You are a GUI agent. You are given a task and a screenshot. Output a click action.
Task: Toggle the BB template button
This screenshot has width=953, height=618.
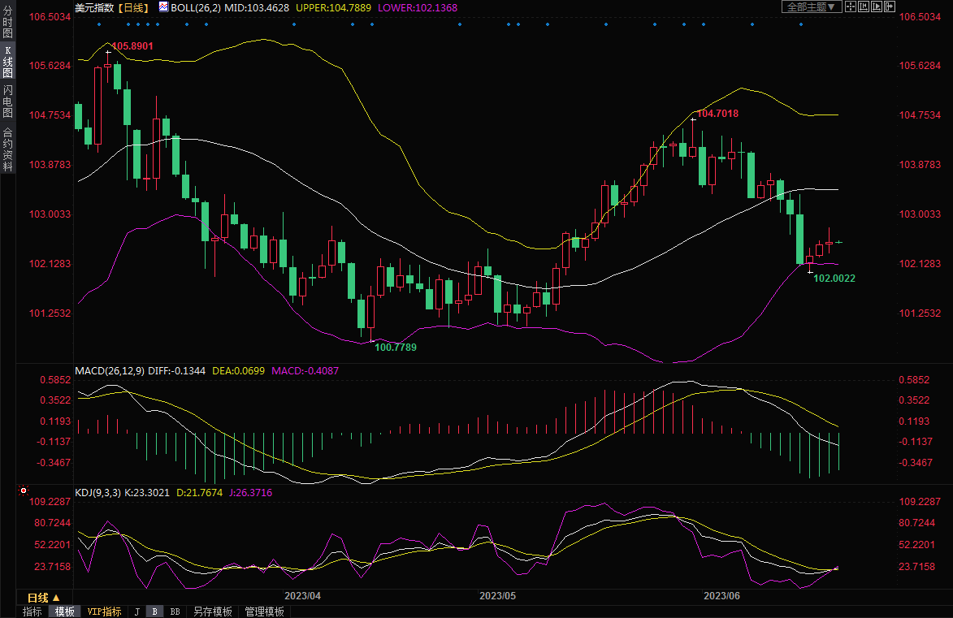(174, 612)
